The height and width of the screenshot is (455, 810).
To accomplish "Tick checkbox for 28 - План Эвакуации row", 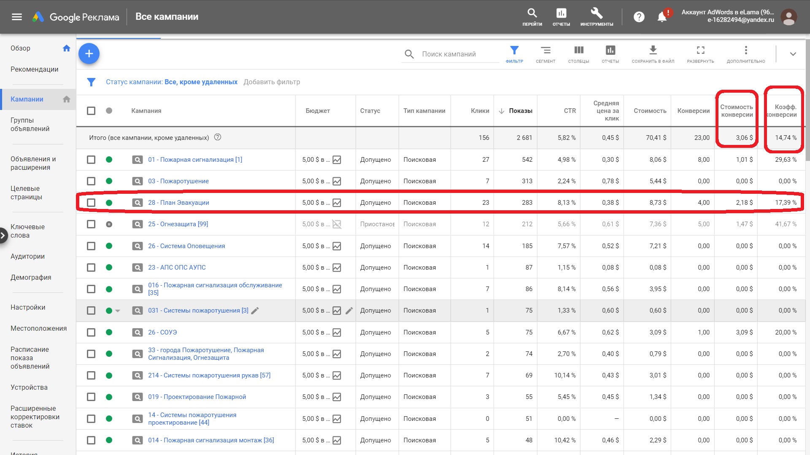I will (x=91, y=203).
